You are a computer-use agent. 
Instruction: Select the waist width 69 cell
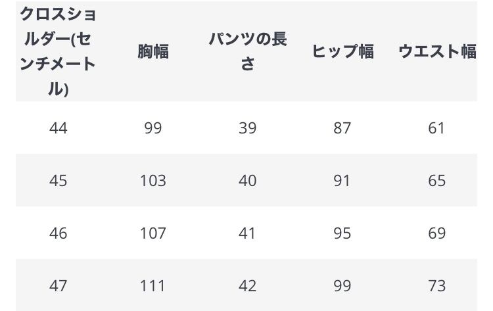436,233
